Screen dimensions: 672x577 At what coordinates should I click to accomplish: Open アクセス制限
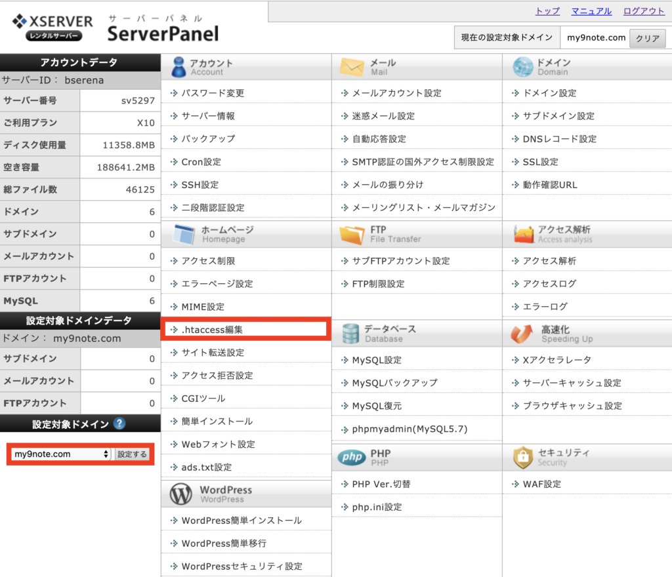[208, 261]
